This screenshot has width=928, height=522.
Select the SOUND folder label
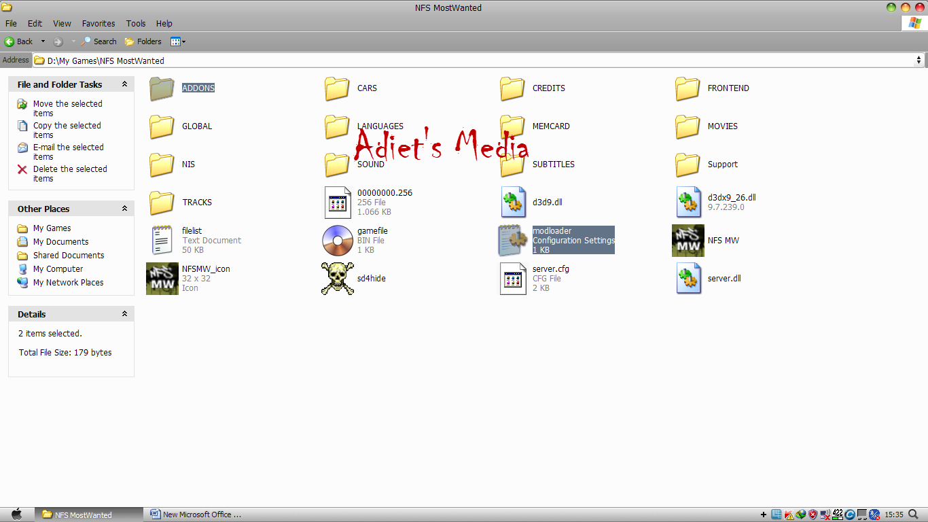371,164
